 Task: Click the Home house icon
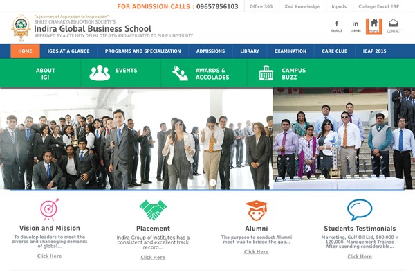[374, 26]
